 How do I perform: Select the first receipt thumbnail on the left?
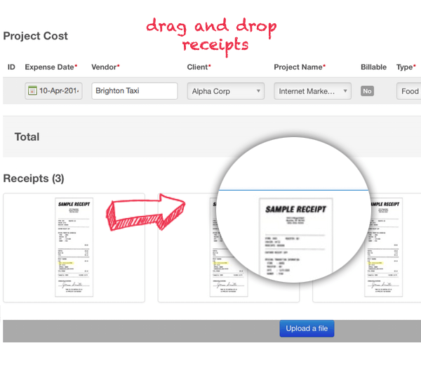(74, 247)
